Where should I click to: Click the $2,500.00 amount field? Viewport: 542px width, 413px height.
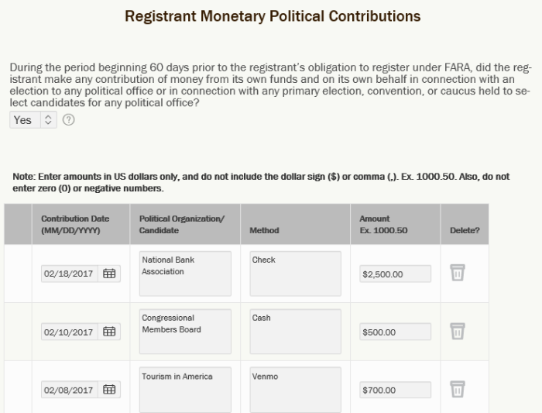[x=395, y=274]
